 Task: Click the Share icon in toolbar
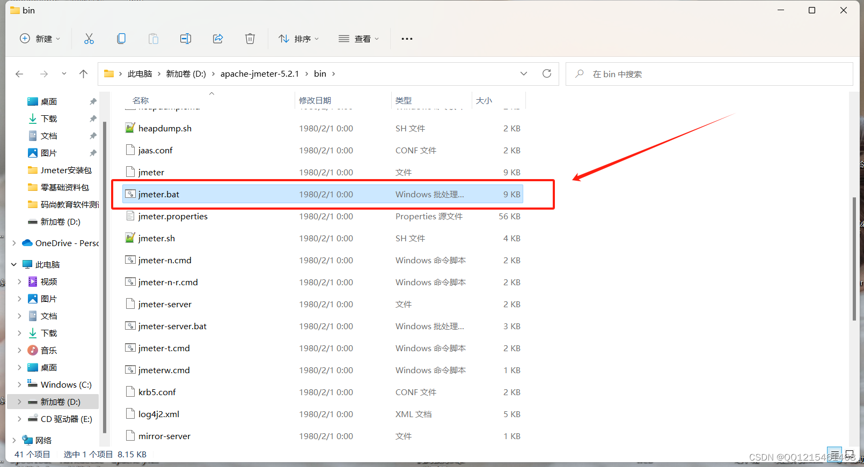tap(218, 39)
